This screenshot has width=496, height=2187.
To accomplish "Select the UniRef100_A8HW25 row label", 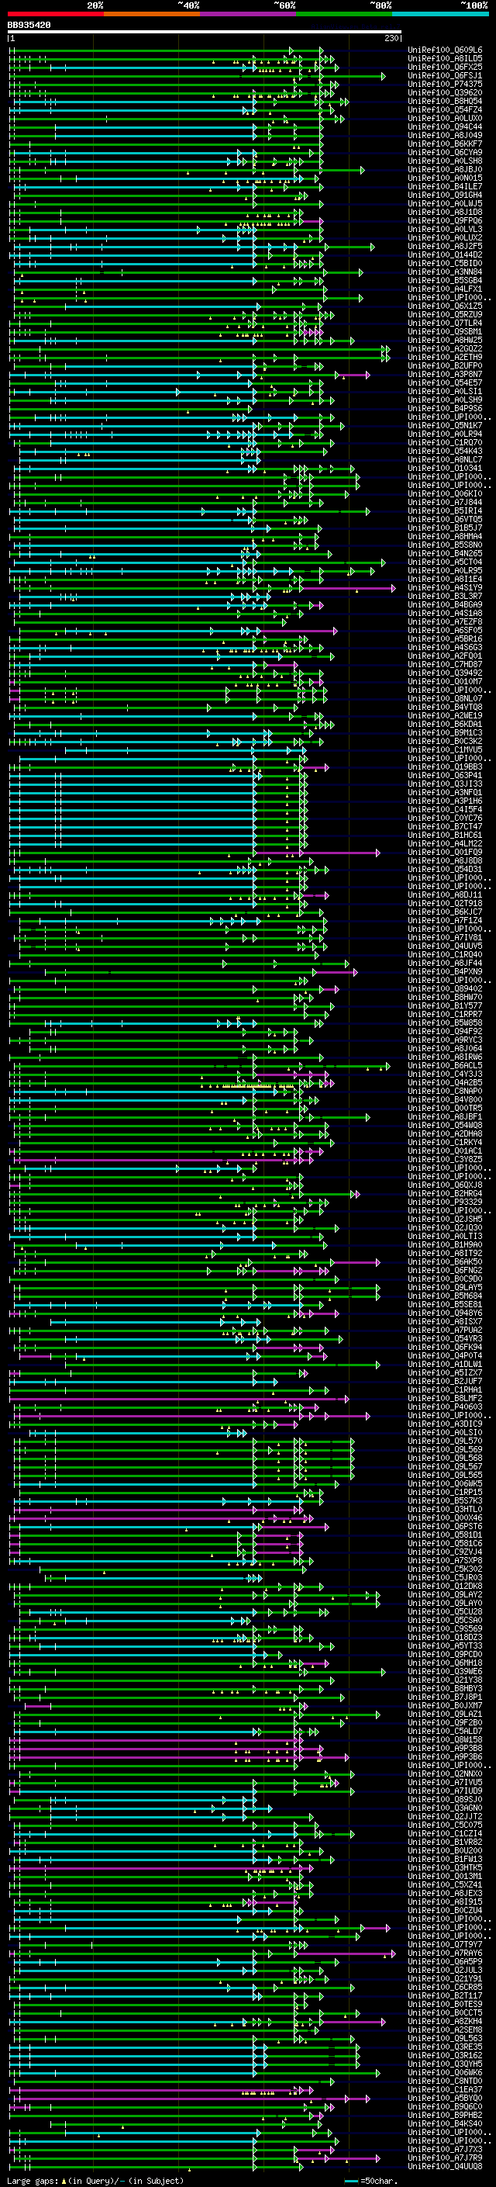I will tap(444, 340).
